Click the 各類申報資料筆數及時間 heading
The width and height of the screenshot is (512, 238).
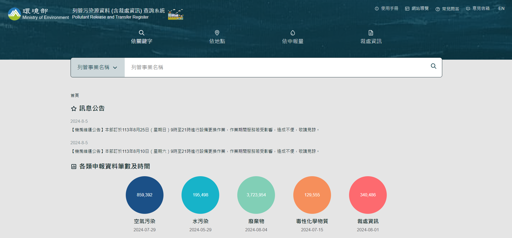click(x=115, y=167)
